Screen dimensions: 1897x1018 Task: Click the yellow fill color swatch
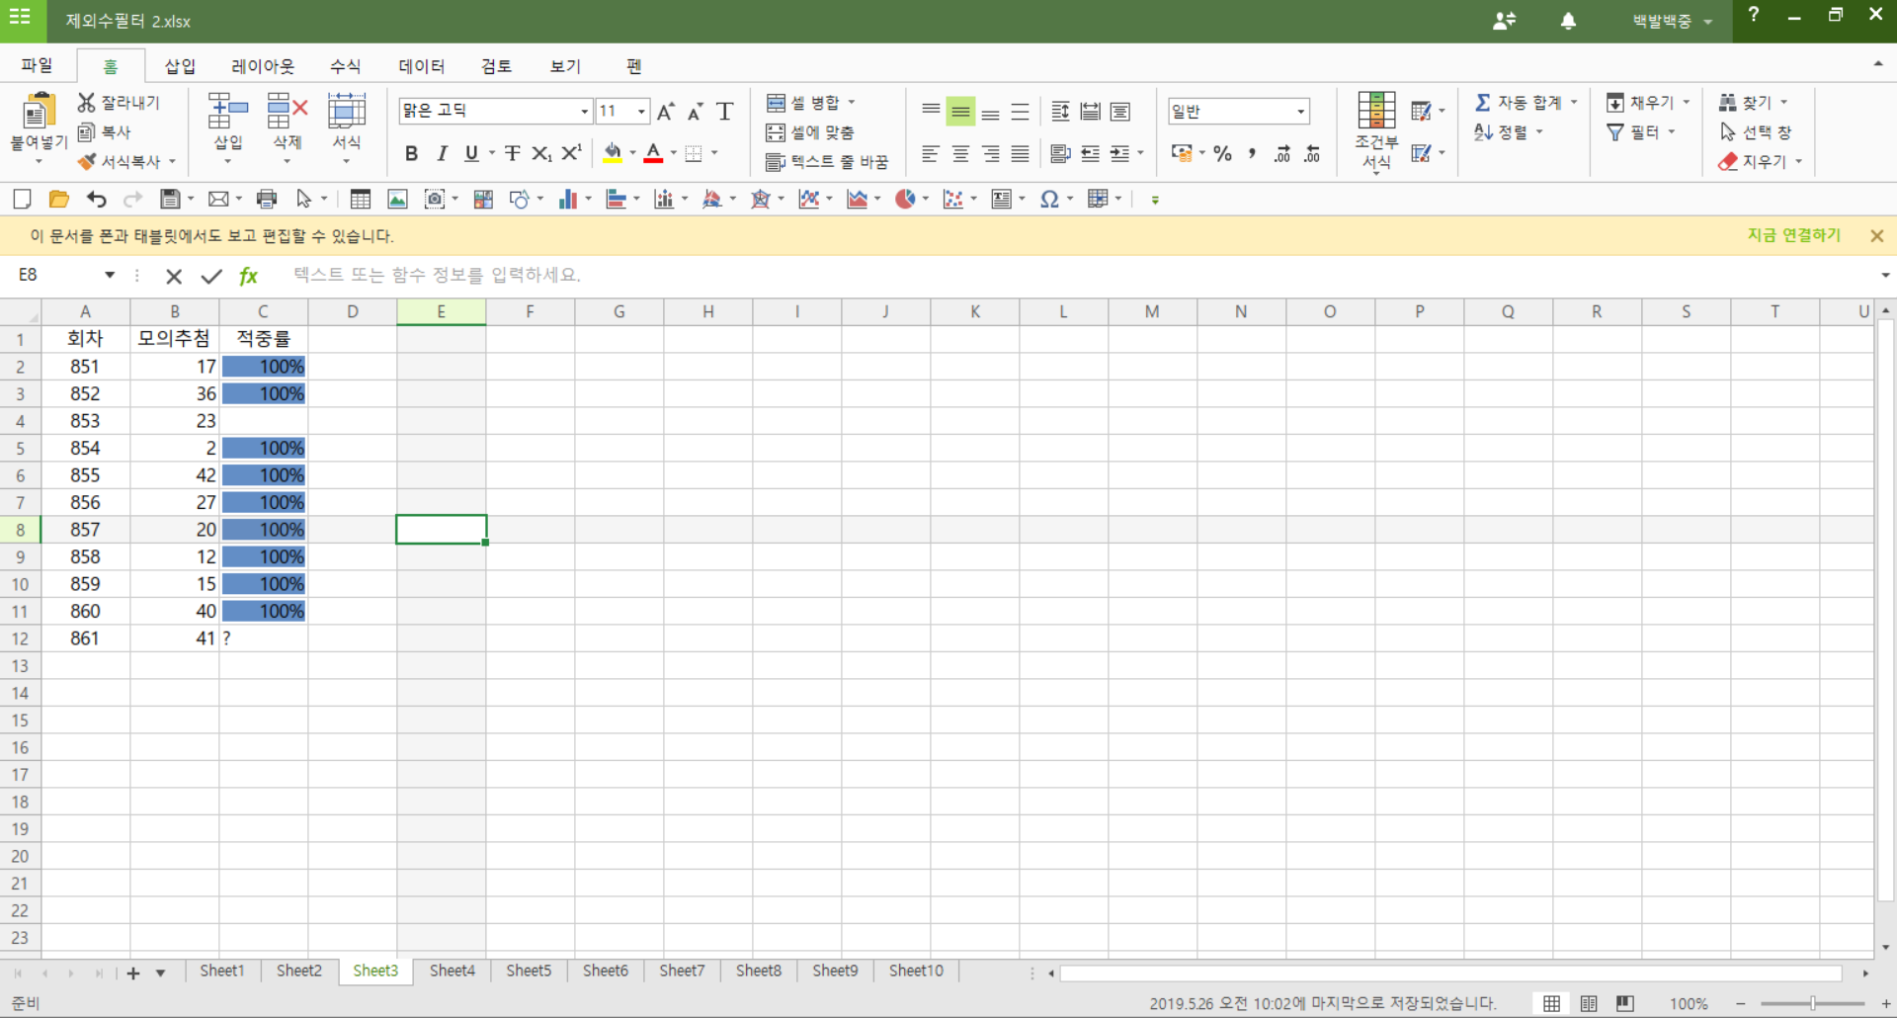pyautogui.click(x=613, y=154)
